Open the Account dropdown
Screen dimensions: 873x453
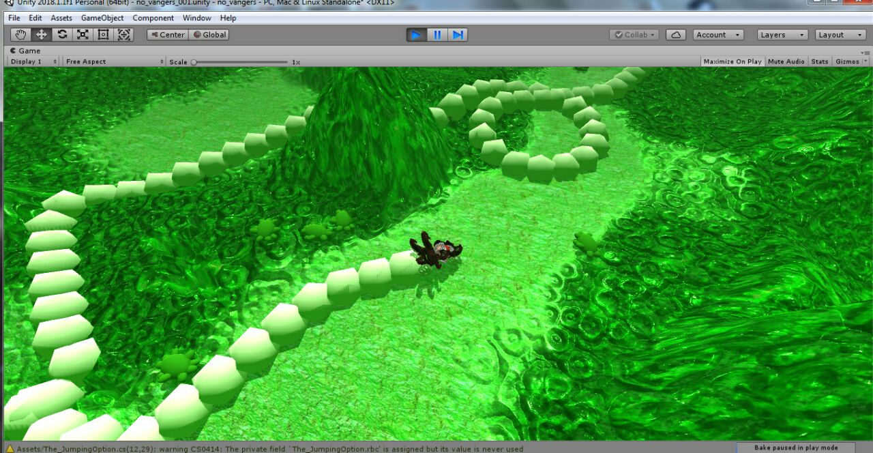click(718, 35)
